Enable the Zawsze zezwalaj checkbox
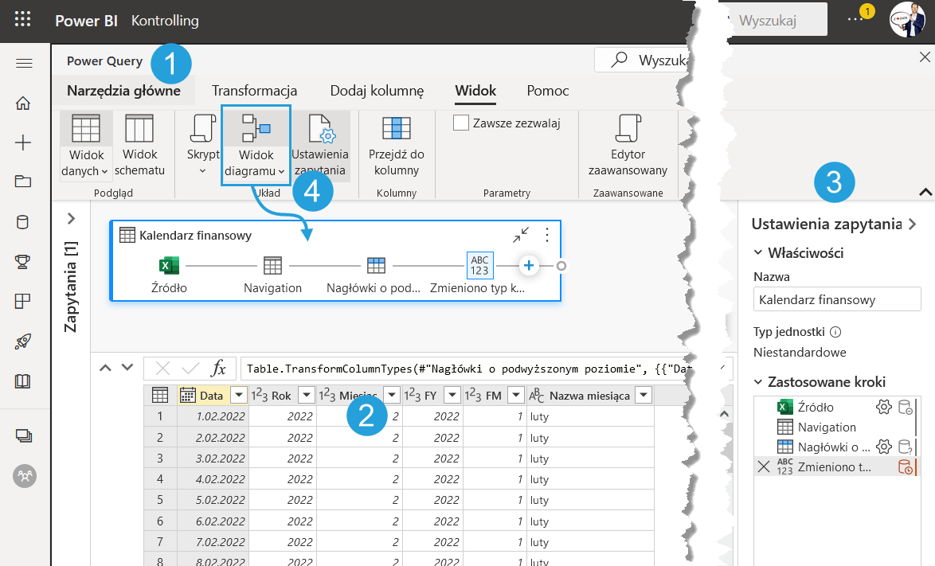 click(x=461, y=123)
